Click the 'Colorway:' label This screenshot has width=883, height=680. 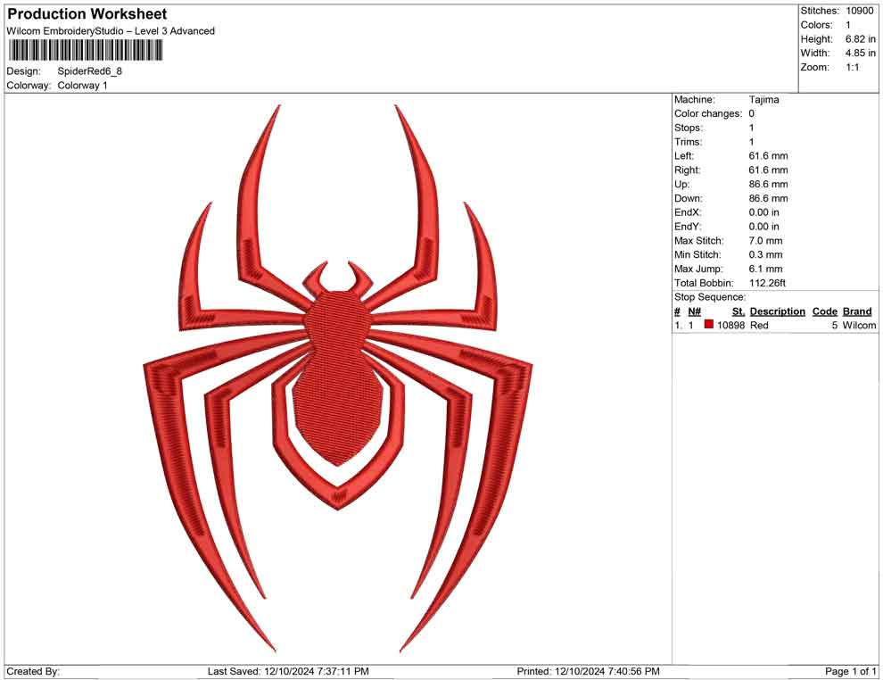[29, 86]
